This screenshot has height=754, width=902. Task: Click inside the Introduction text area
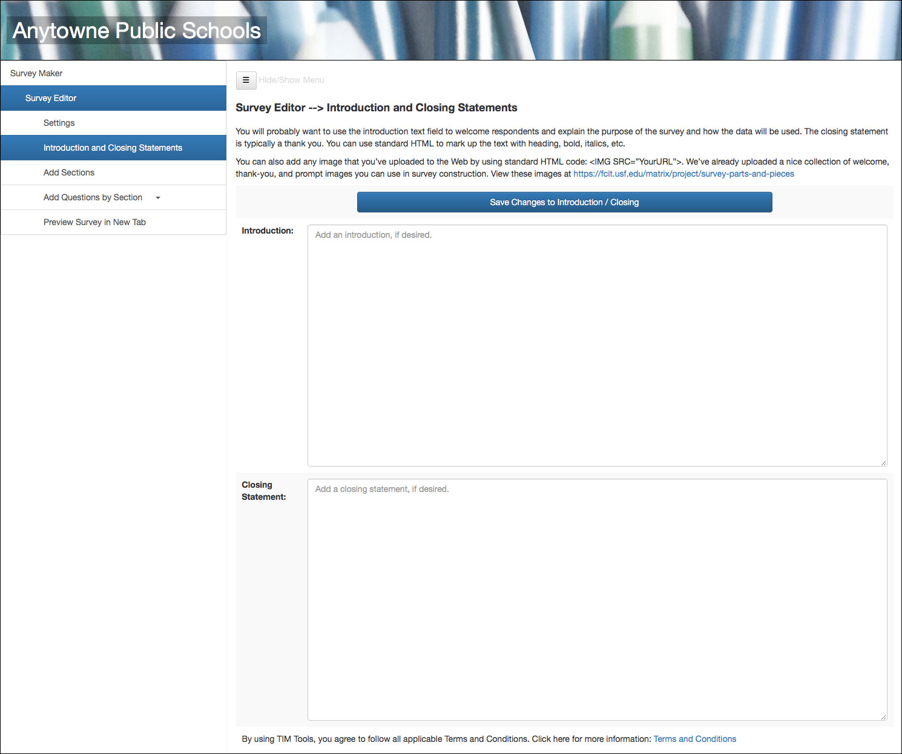pos(597,346)
